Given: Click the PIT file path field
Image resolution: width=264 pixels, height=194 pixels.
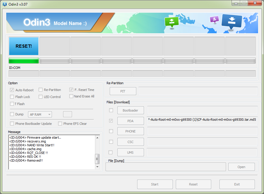Looking at the screenshot, I should pyautogui.click(x=198, y=91).
